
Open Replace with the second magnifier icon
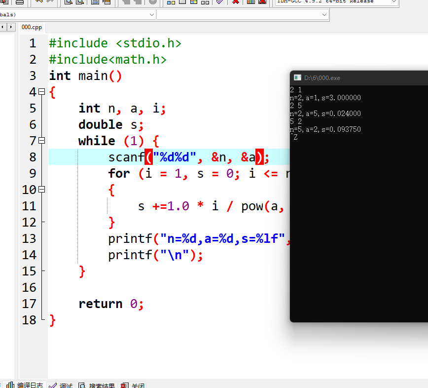(x=80, y=2)
